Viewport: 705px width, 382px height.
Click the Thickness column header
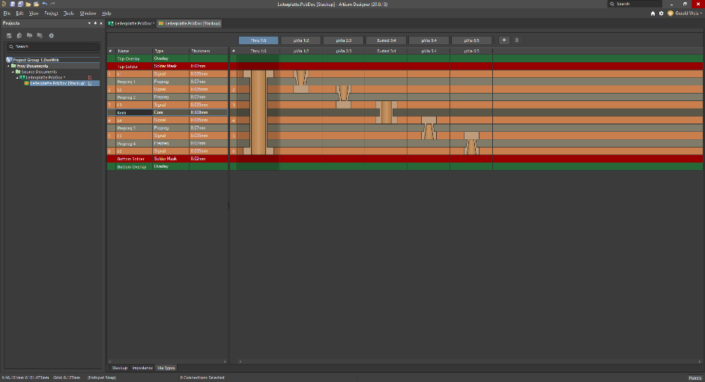pos(208,51)
